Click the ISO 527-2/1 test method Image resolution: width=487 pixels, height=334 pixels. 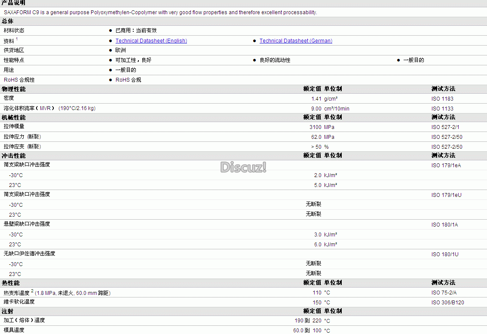[x=445, y=127]
